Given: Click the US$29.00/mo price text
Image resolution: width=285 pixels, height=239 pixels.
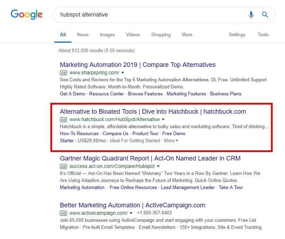Looking at the screenshot, I should coord(92,141).
